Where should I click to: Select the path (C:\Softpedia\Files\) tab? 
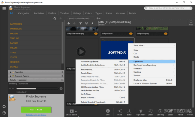79,18
